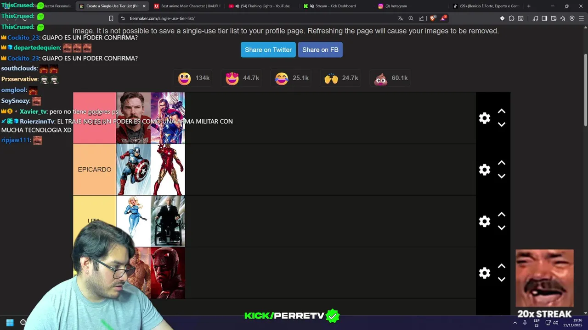Open settings gear for the Daredevil tier row
The height and width of the screenshot is (330, 588).
click(x=484, y=273)
